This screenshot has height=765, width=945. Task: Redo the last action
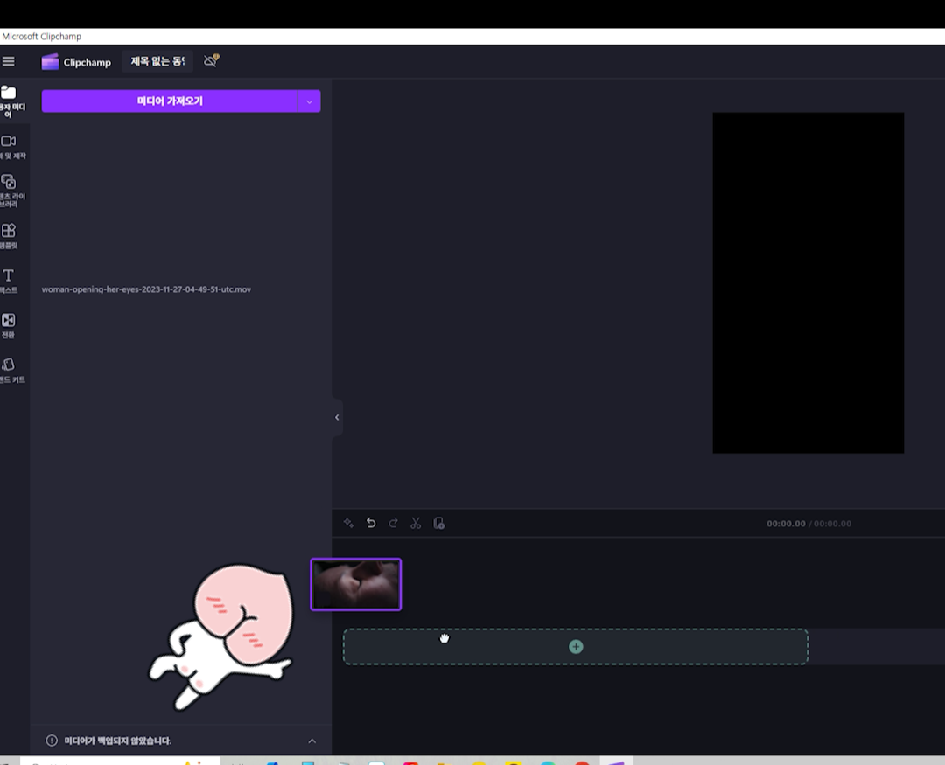pos(393,523)
